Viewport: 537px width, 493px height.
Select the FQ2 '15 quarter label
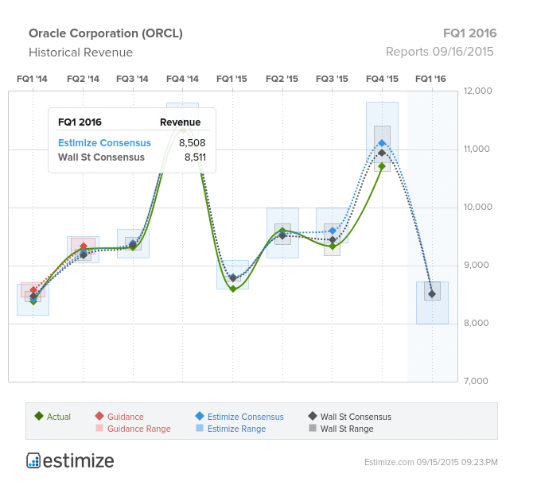[x=282, y=79]
